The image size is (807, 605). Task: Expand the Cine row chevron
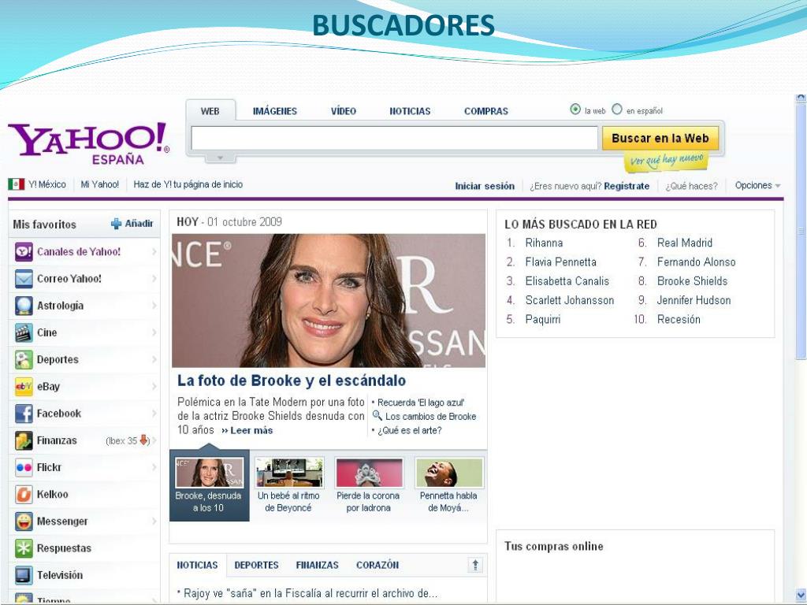(154, 332)
